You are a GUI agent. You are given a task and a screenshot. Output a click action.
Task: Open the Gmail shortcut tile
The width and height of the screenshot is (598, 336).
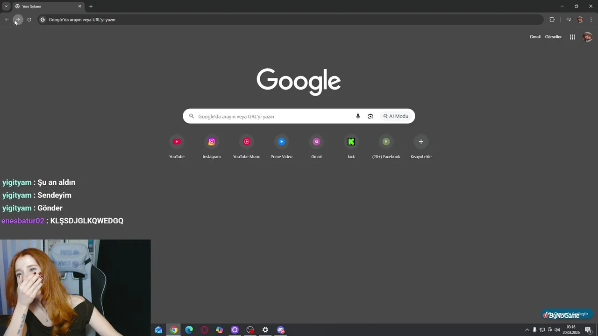point(316,147)
